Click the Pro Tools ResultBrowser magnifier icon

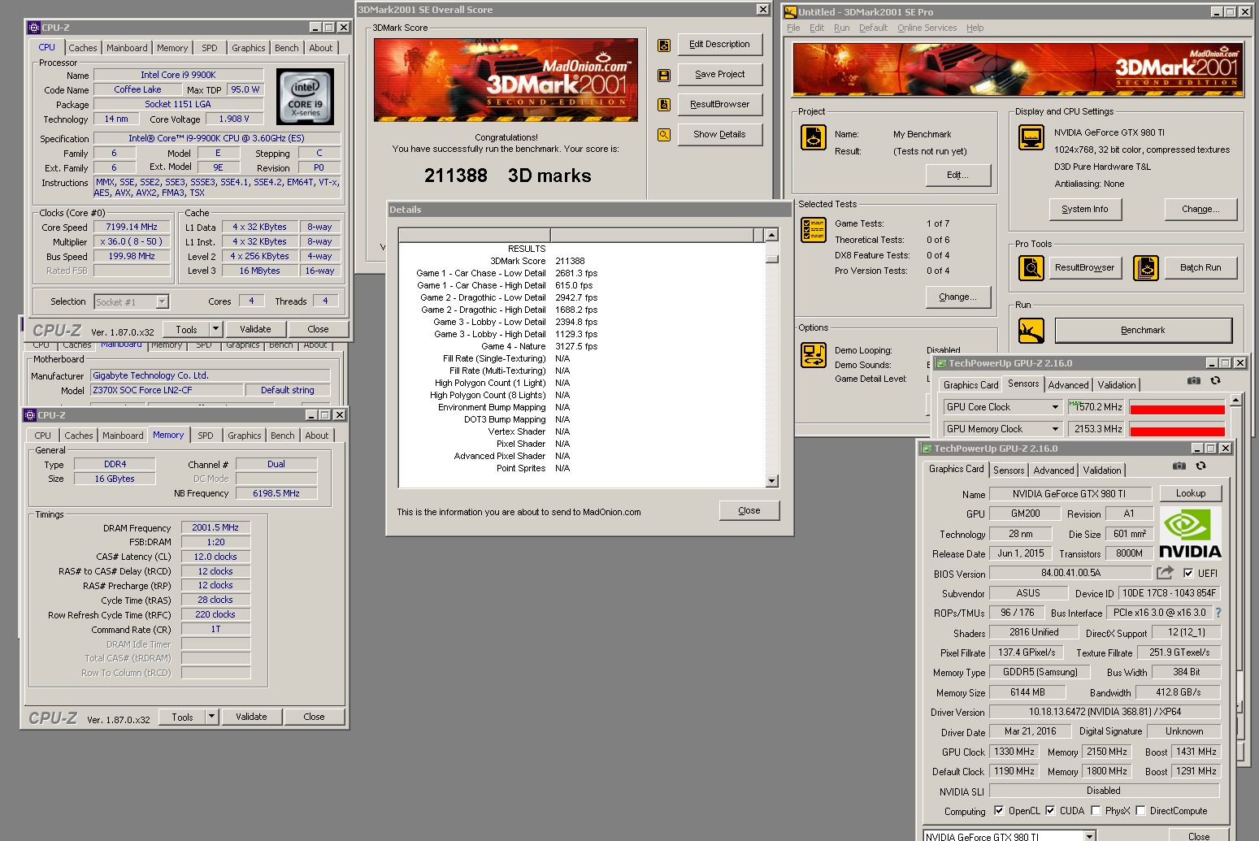coord(1031,267)
